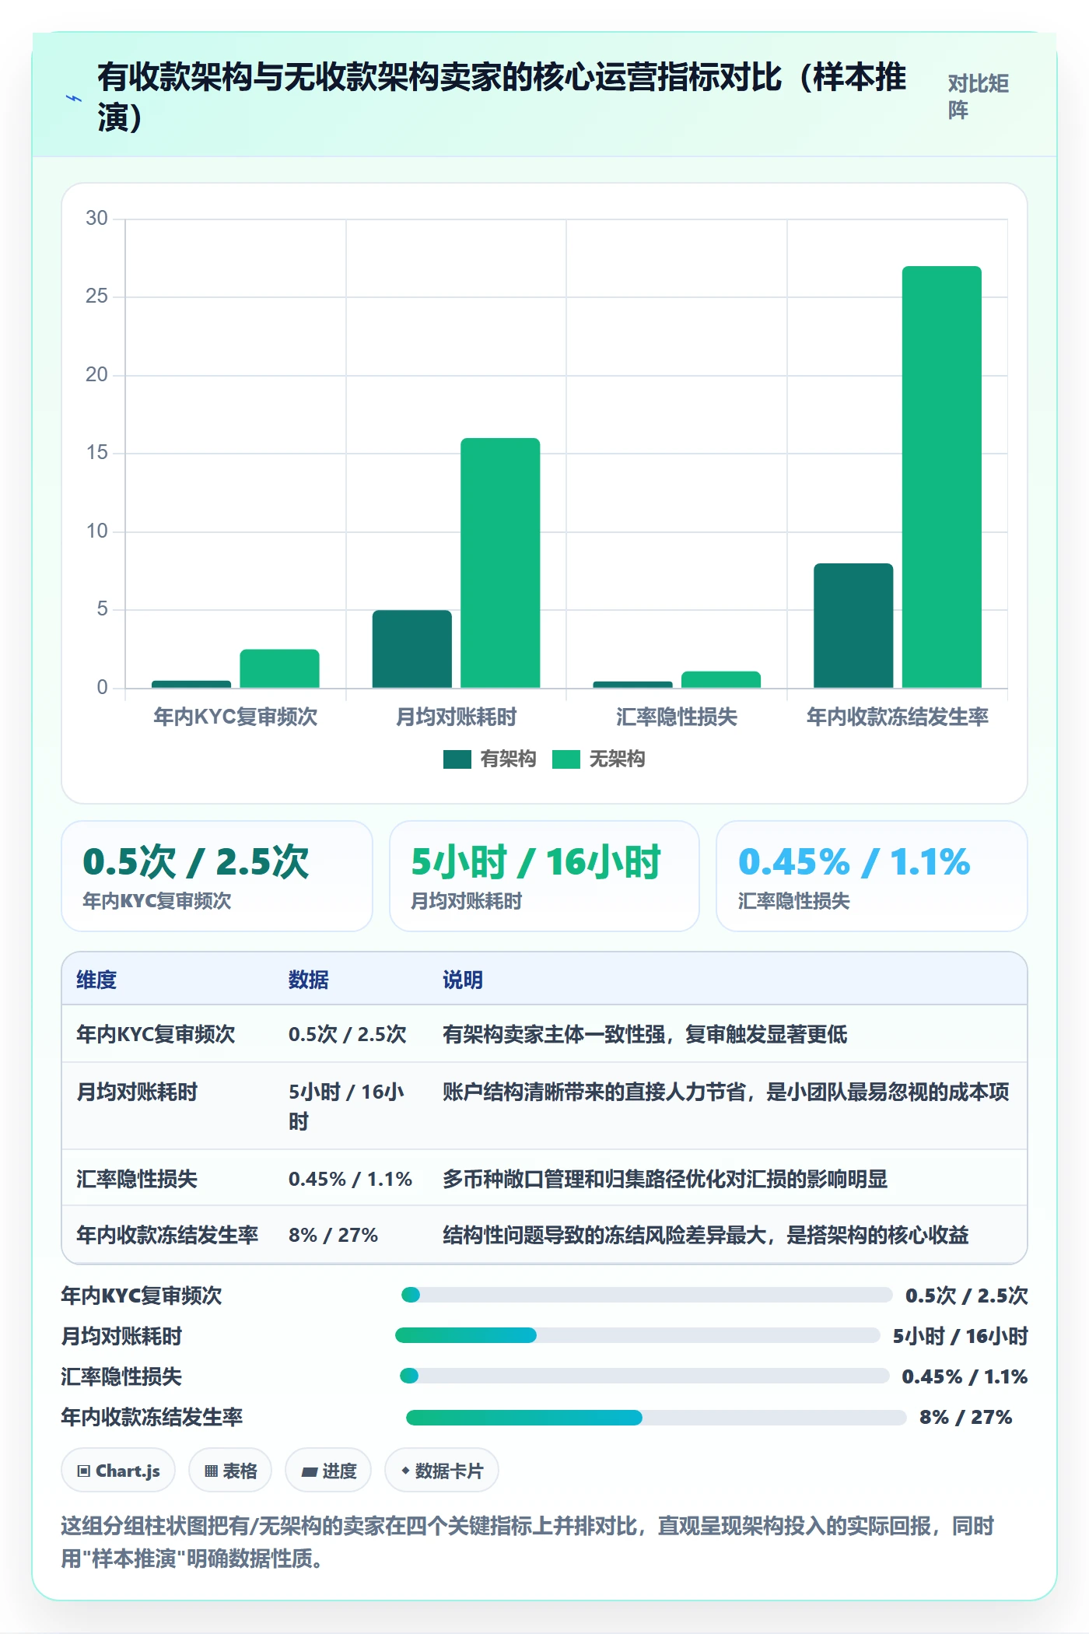Click the 数据卡片 tag chip
This screenshot has height=1634, width=1089.
(x=441, y=1471)
